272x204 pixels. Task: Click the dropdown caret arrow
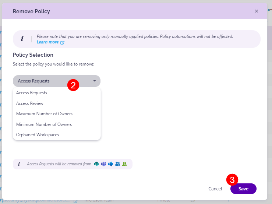click(x=95, y=81)
